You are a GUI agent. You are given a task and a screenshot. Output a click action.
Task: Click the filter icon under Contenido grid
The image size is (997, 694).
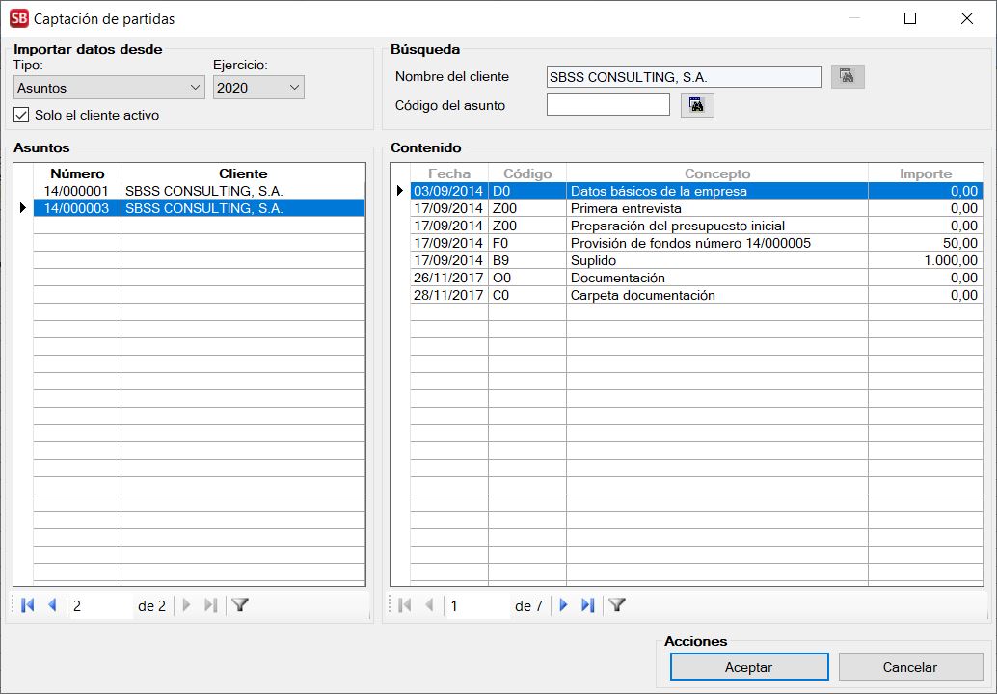coord(617,605)
